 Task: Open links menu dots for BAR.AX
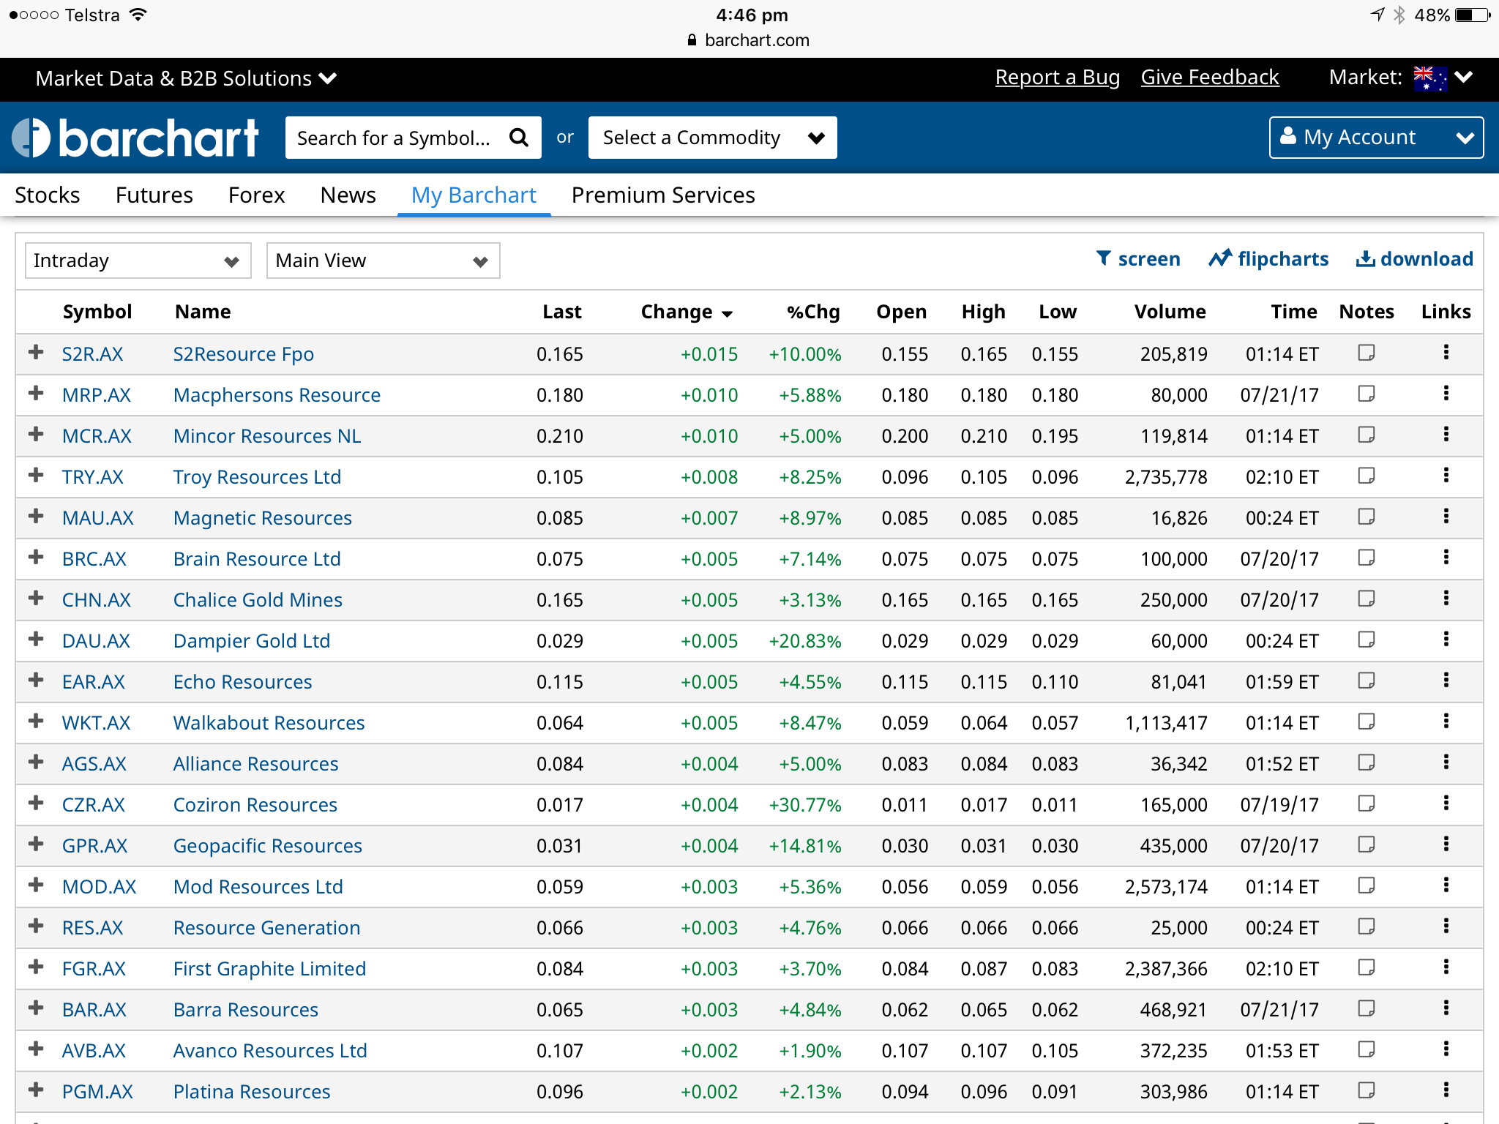point(1446,1008)
